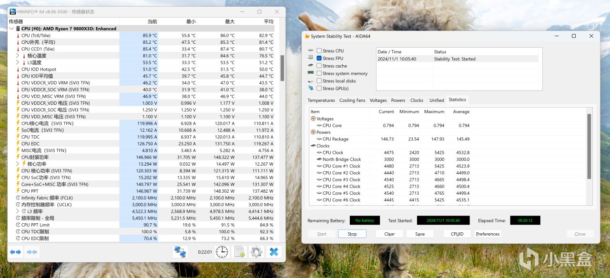
Task: Enable Stress cache checkbox
Action: 319,66
